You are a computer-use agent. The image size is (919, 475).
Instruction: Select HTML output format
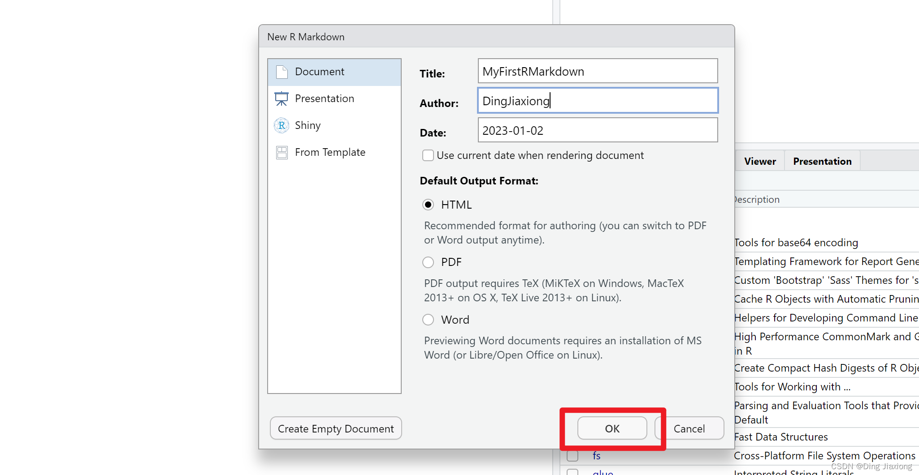[428, 205]
